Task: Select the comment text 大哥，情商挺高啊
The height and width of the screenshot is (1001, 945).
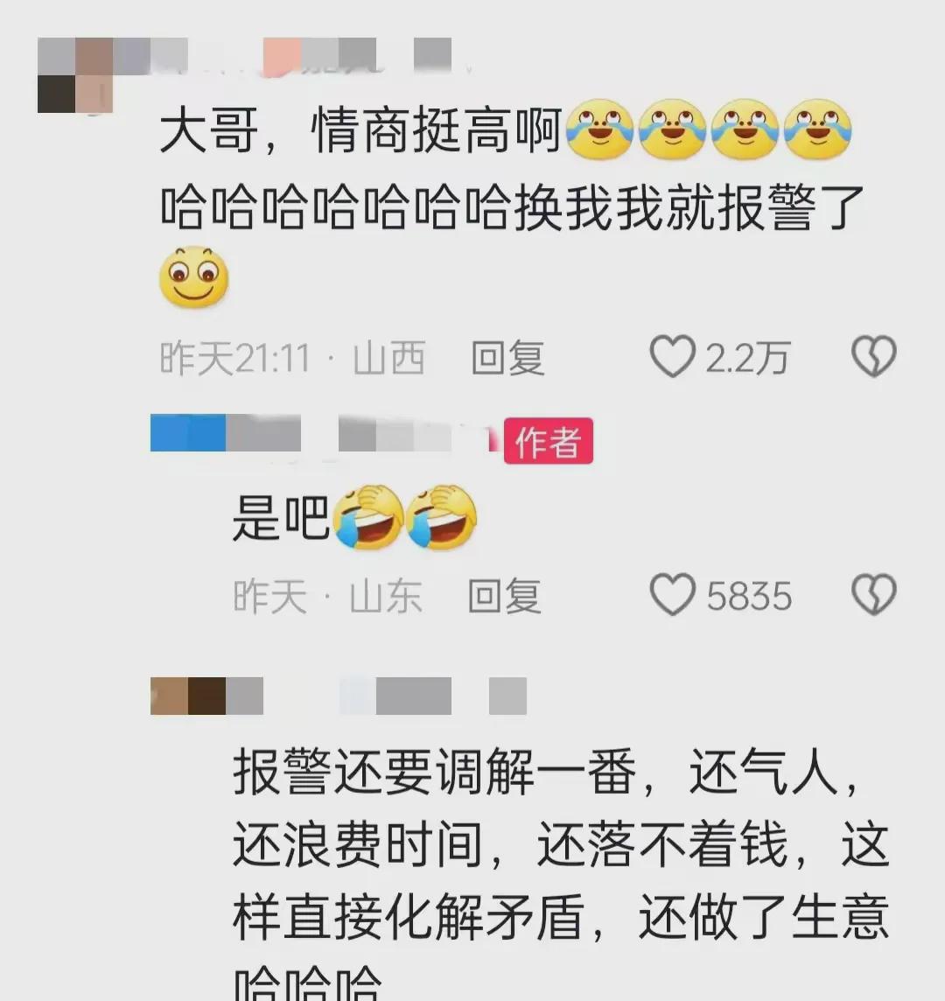Action: (360, 130)
